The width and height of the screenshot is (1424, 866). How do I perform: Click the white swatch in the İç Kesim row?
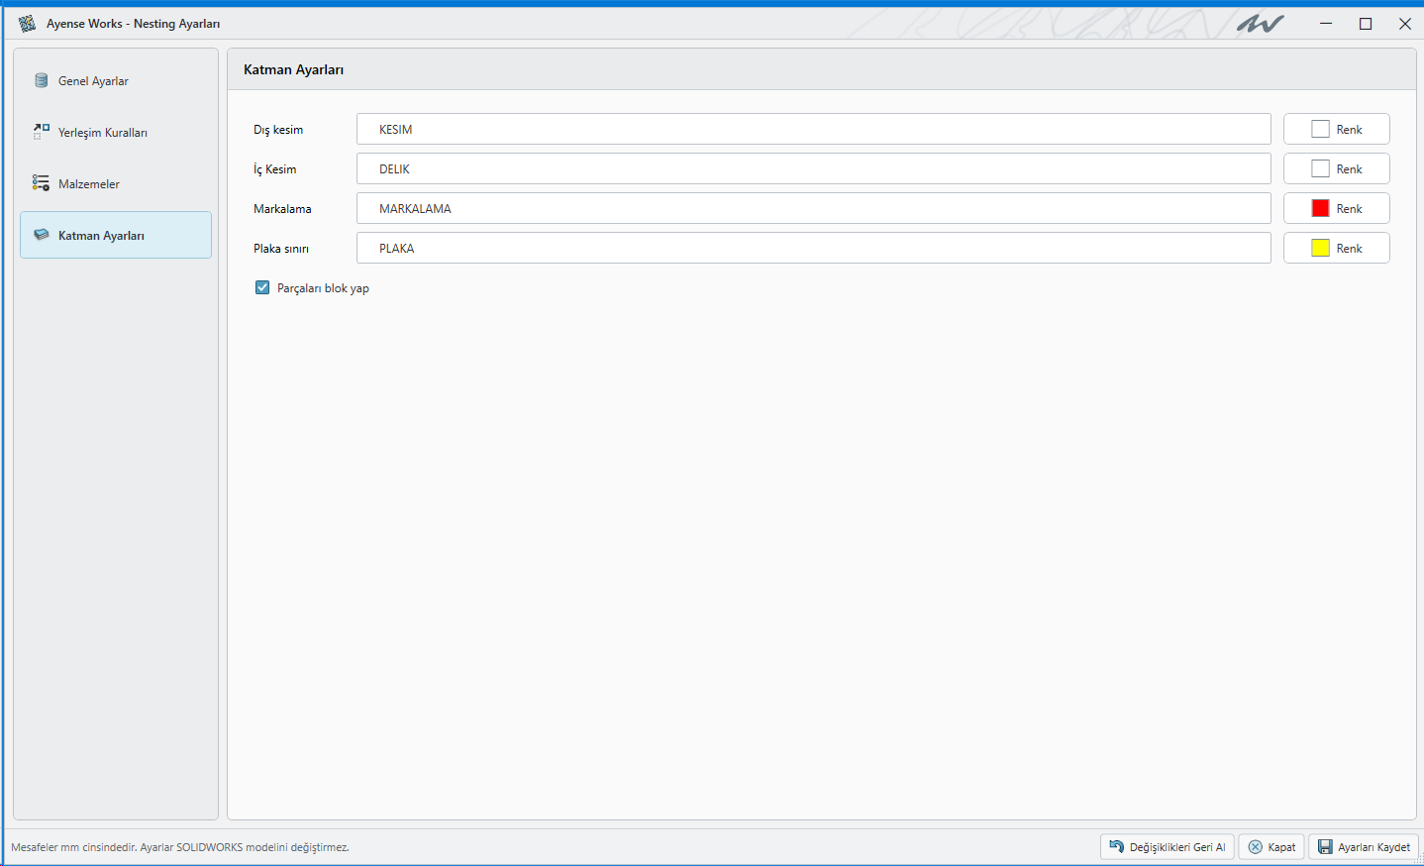[x=1320, y=168]
